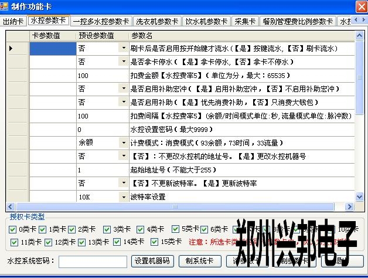This screenshot has width=368, height=278.
Task: Open dropdown for 是否拿卡停水 preset value
Action: point(123,62)
